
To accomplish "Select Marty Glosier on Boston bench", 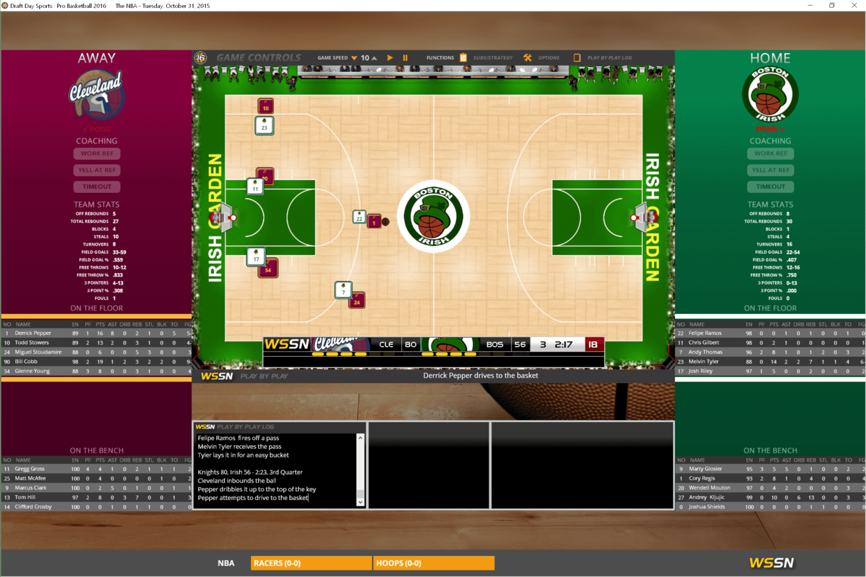I will coord(770,469).
